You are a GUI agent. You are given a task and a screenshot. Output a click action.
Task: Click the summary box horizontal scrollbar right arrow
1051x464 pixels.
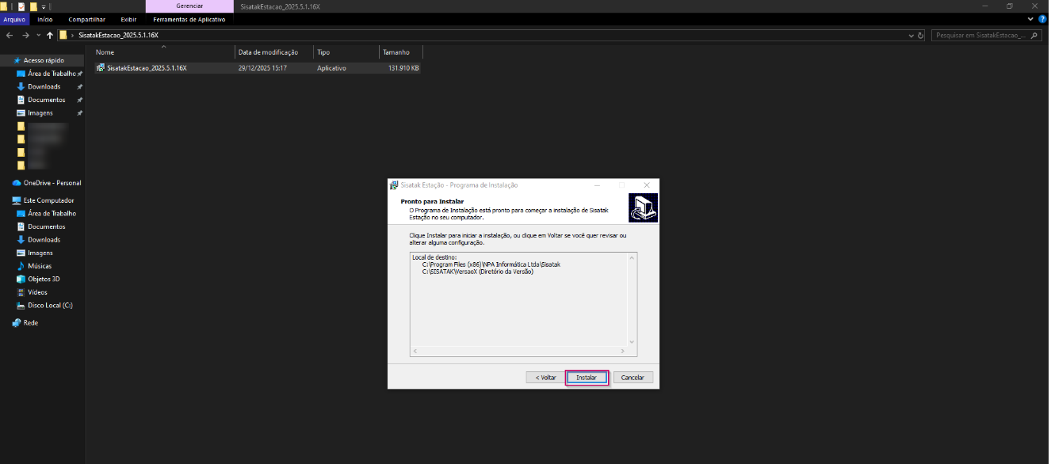coord(624,351)
